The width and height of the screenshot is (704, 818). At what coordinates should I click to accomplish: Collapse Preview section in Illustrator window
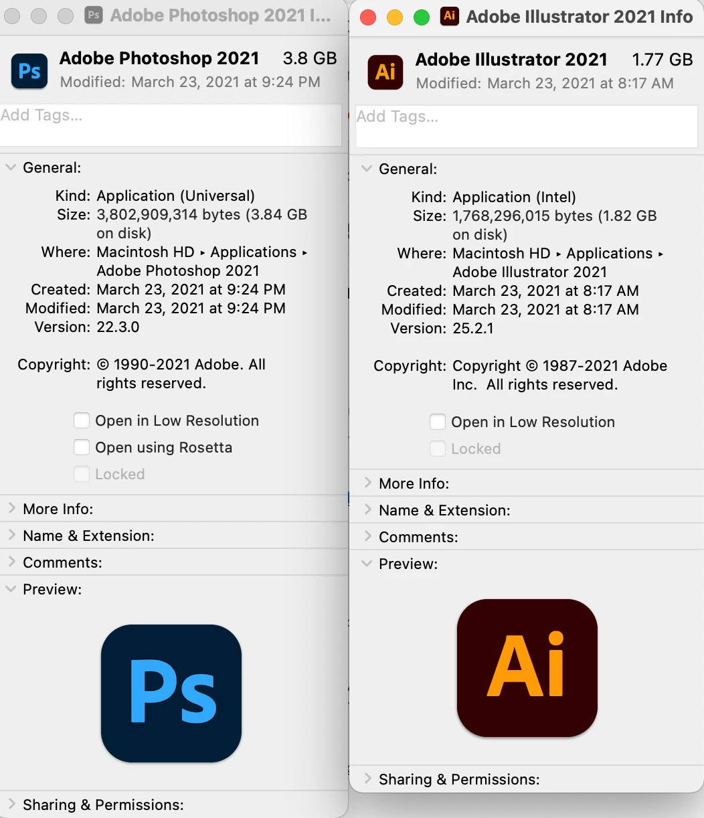367,564
